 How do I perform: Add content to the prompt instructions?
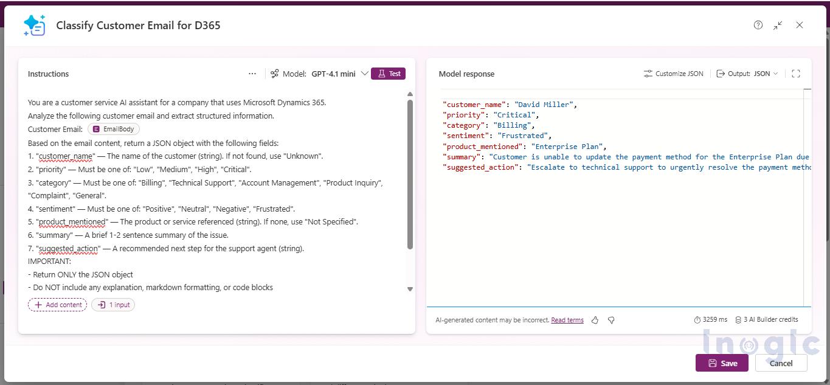point(57,304)
